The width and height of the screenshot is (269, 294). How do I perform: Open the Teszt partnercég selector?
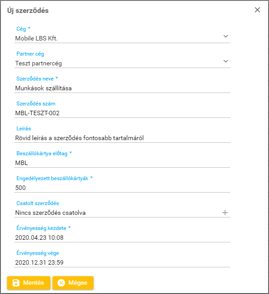116,63
